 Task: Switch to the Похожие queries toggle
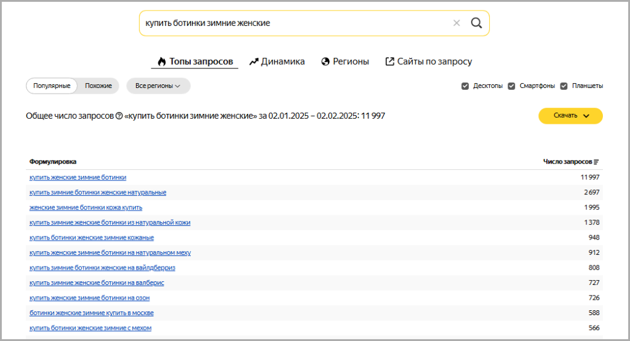(98, 86)
